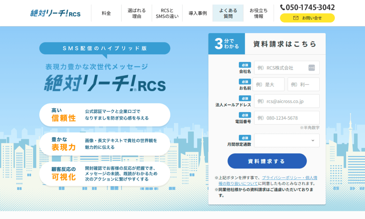Click the 法人メールアドレス input field
Screen dimensions: 365x219
click(x=287, y=101)
